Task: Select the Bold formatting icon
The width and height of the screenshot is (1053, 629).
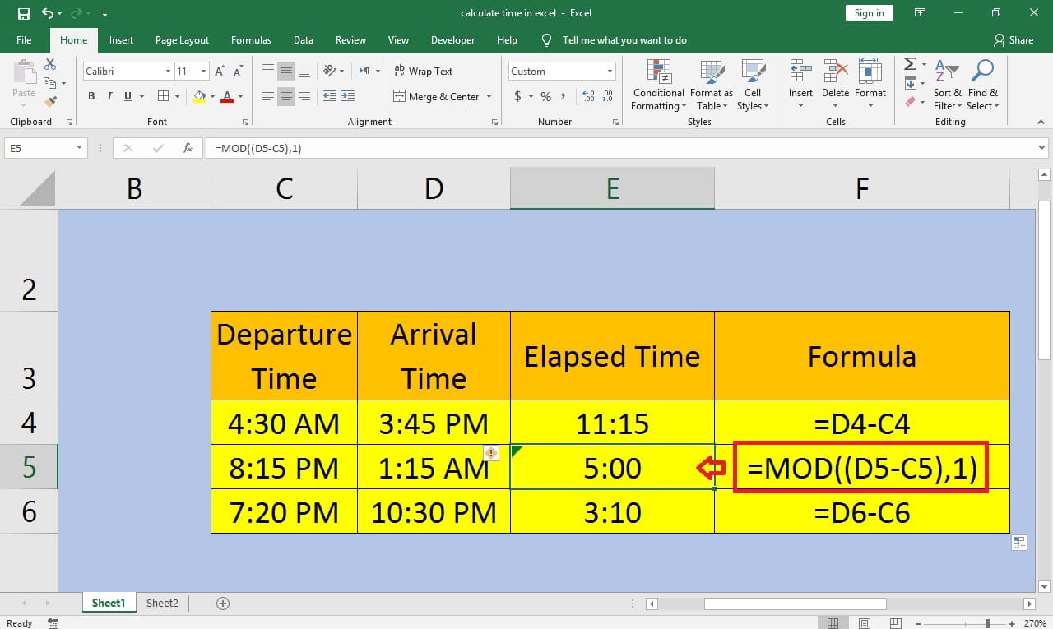Action: [x=90, y=96]
